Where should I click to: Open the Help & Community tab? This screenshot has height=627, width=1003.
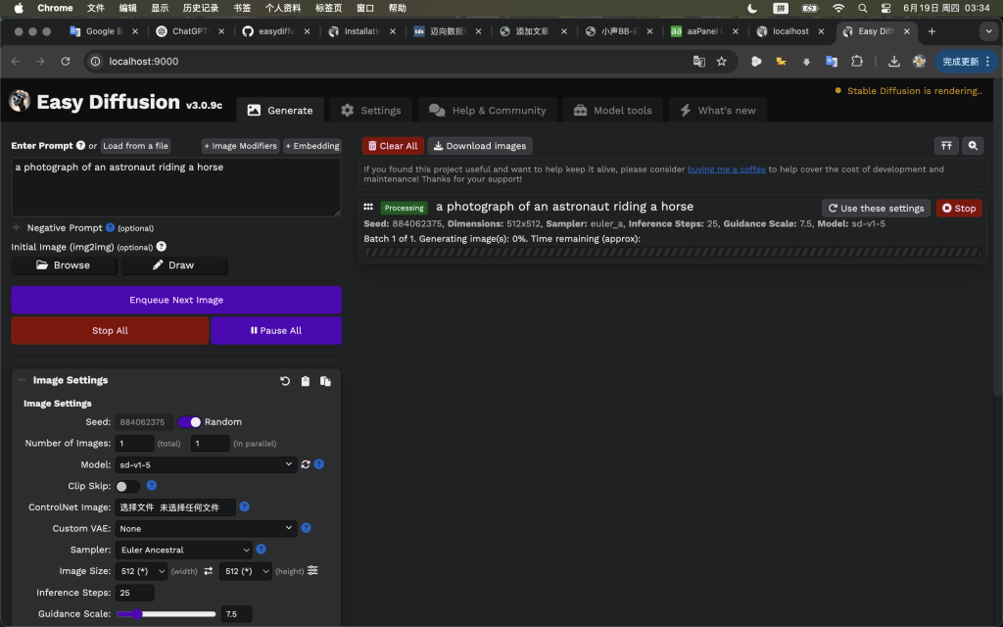point(488,110)
